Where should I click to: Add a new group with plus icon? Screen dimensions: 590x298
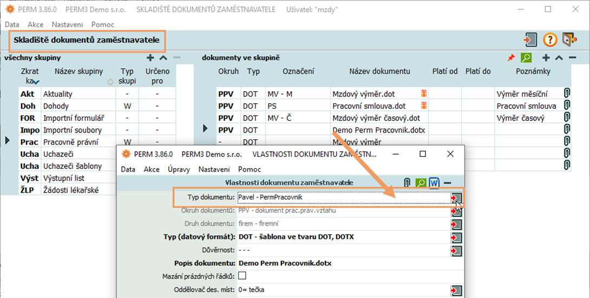(150, 57)
